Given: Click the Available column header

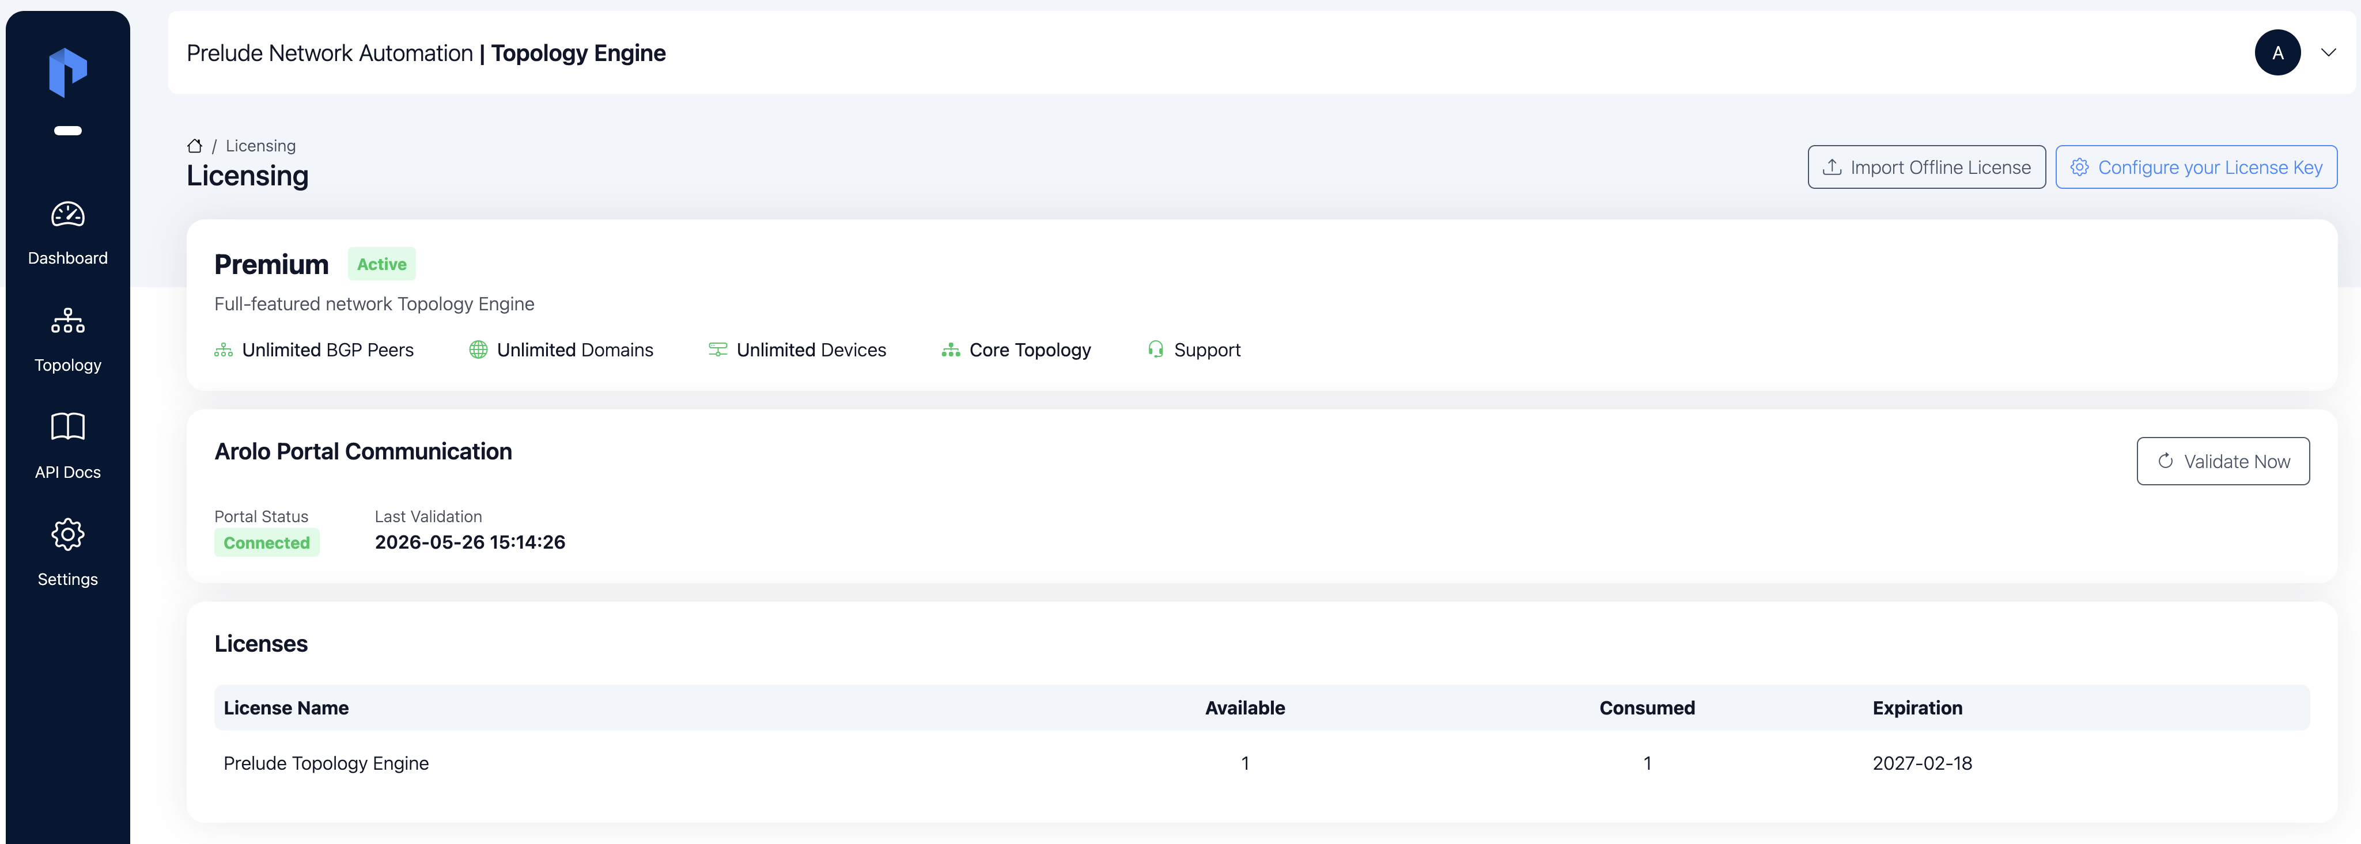Looking at the screenshot, I should tap(1244, 709).
